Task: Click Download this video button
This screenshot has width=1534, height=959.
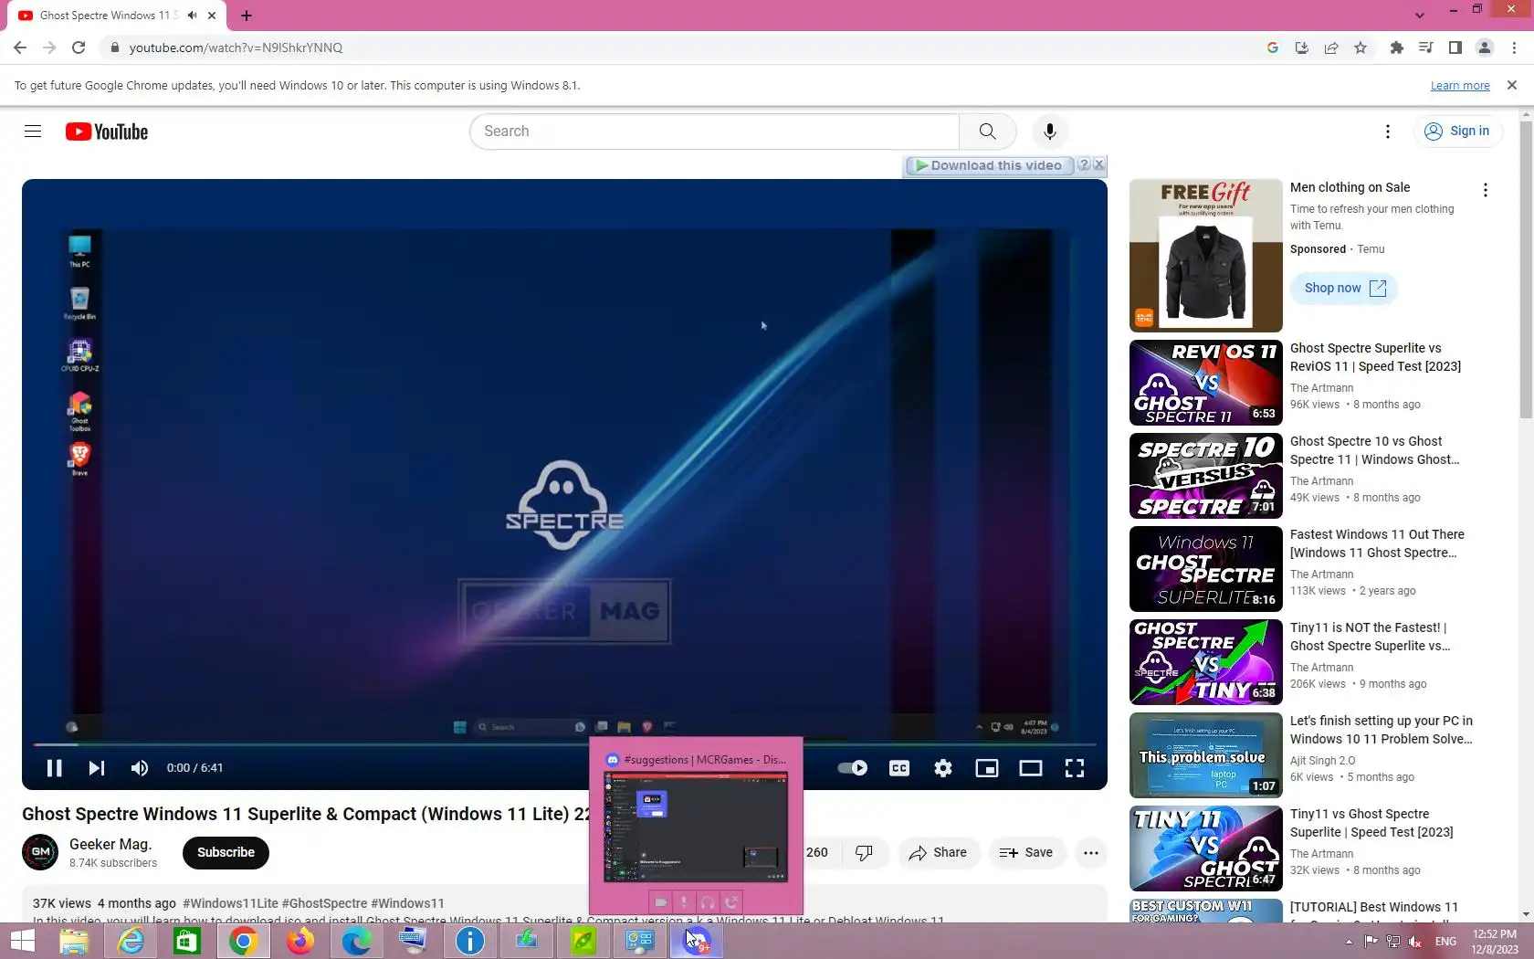Action: [989, 165]
